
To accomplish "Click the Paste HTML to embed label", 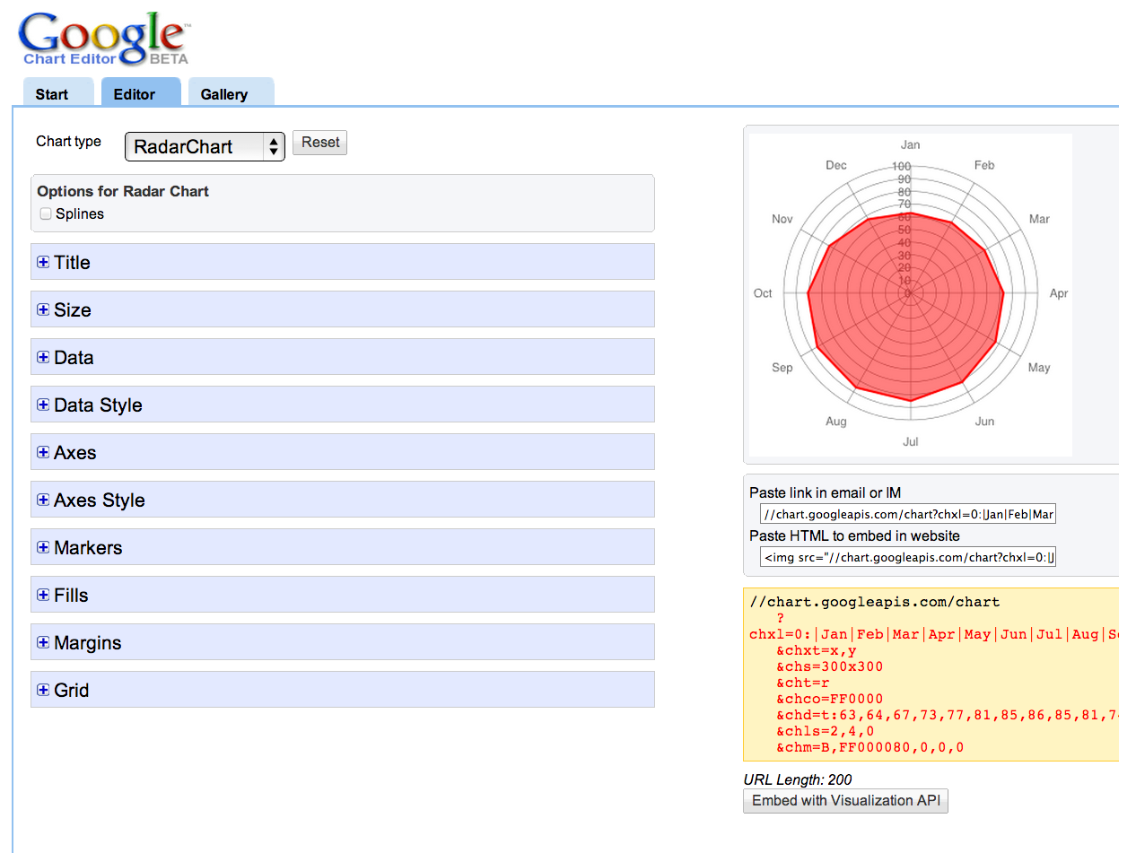I will (855, 535).
